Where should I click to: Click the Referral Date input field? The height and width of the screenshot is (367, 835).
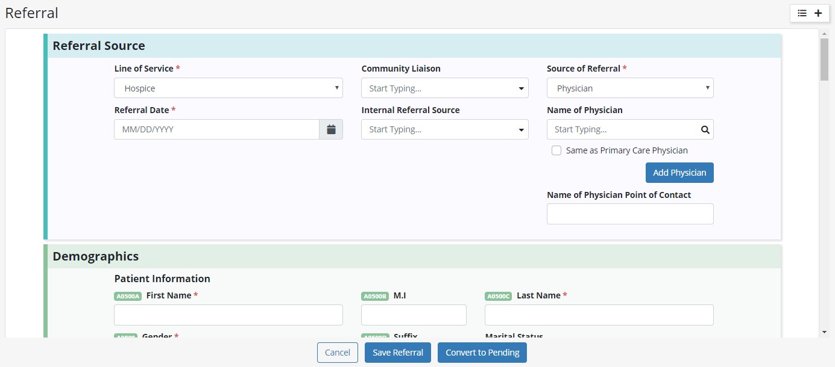216,129
